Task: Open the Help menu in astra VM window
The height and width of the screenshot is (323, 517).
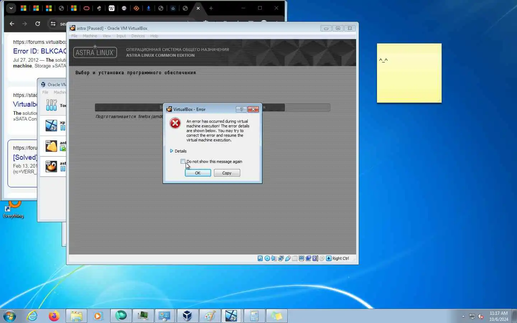Action: (x=154, y=36)
